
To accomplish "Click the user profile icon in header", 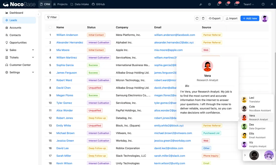I will point(272,4).
